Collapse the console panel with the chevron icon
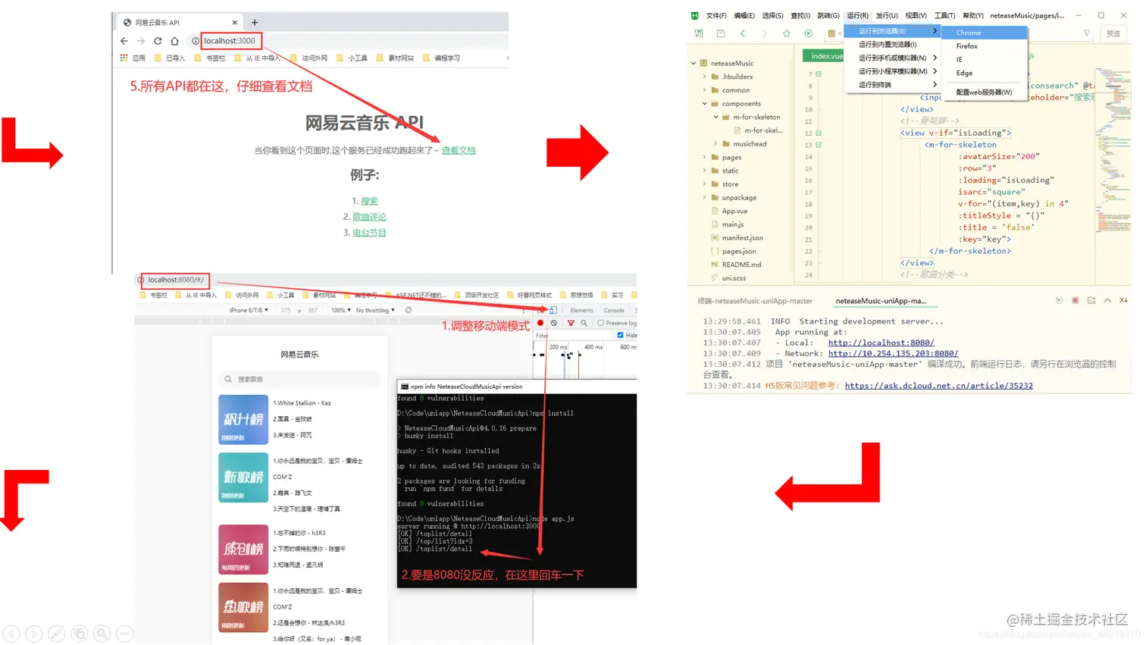1146x645 pixels. pyautogui.click(x=1107, y=300)
